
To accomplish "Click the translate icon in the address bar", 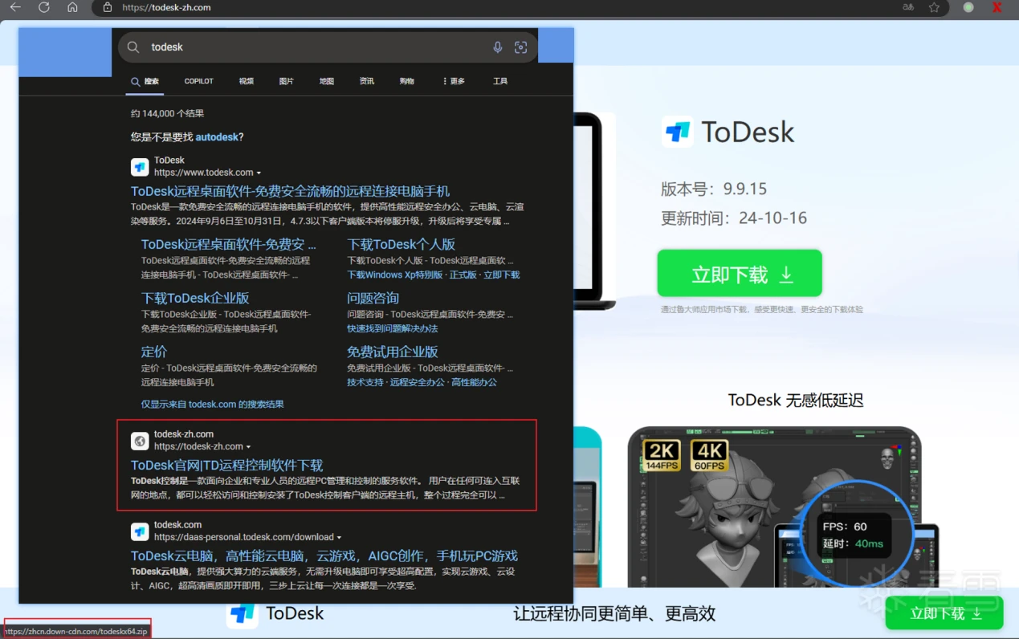I will pyautogui.click(x=908, y=7).
